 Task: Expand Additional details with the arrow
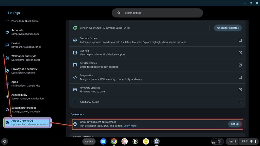(x=240, y=102)
